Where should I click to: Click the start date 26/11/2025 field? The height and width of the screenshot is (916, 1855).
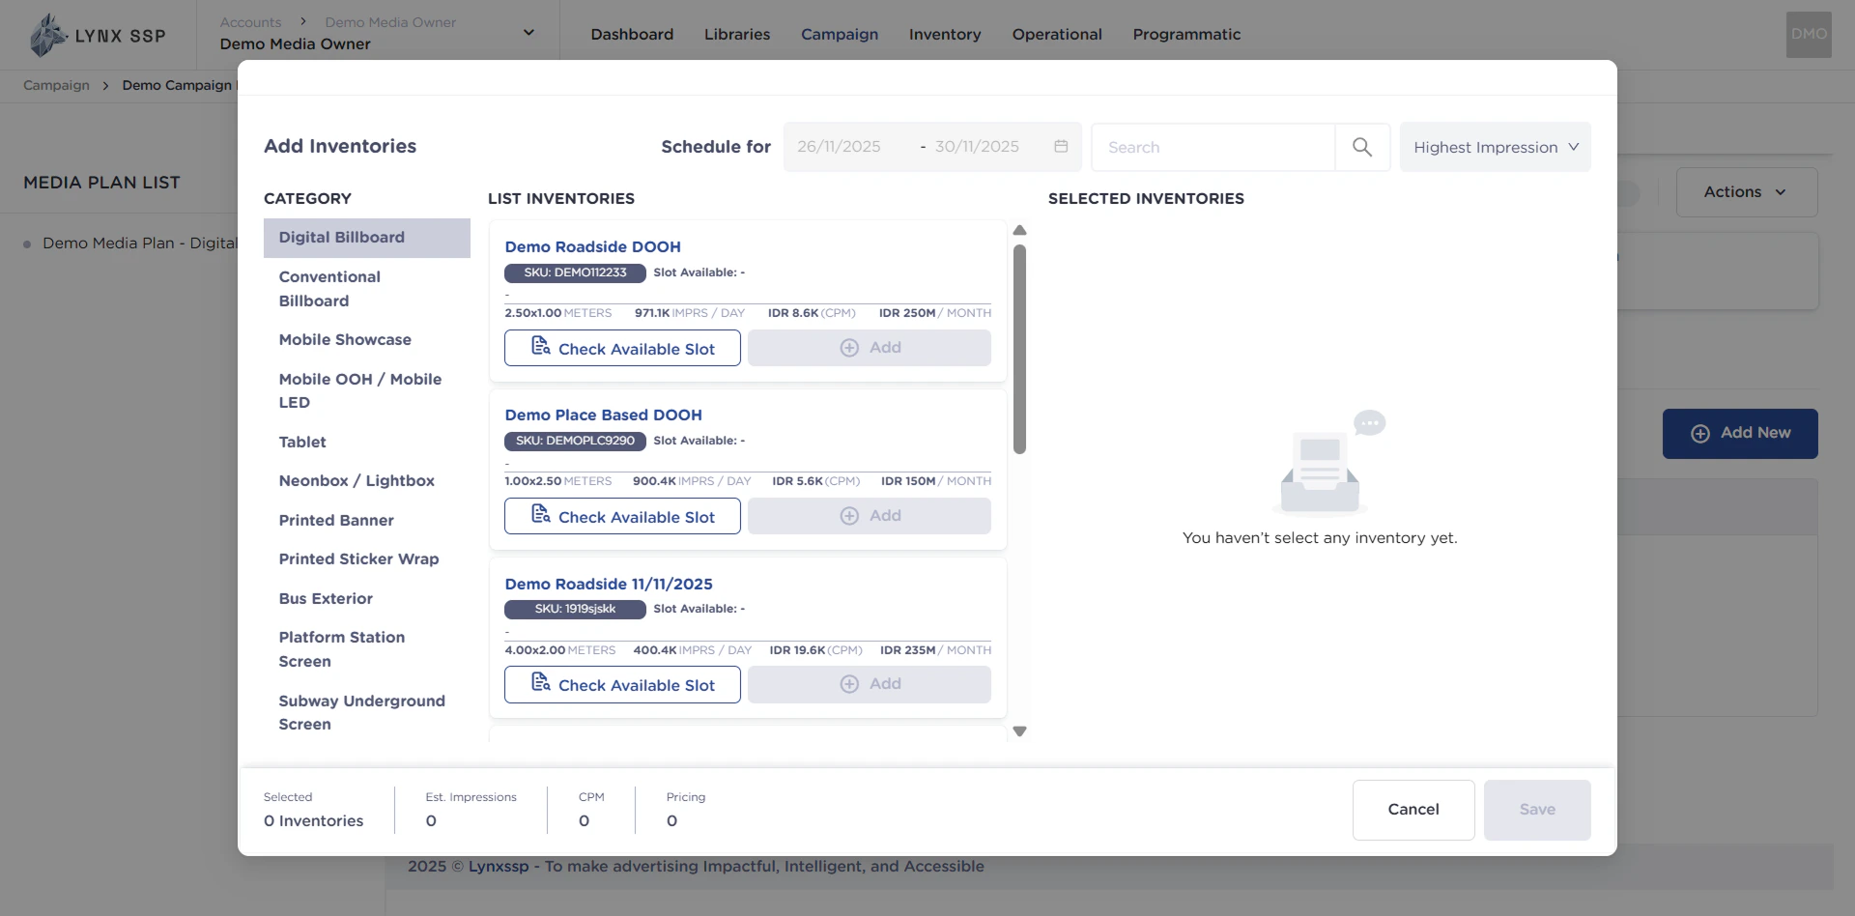pyautogui.click(x=839, y=147)
